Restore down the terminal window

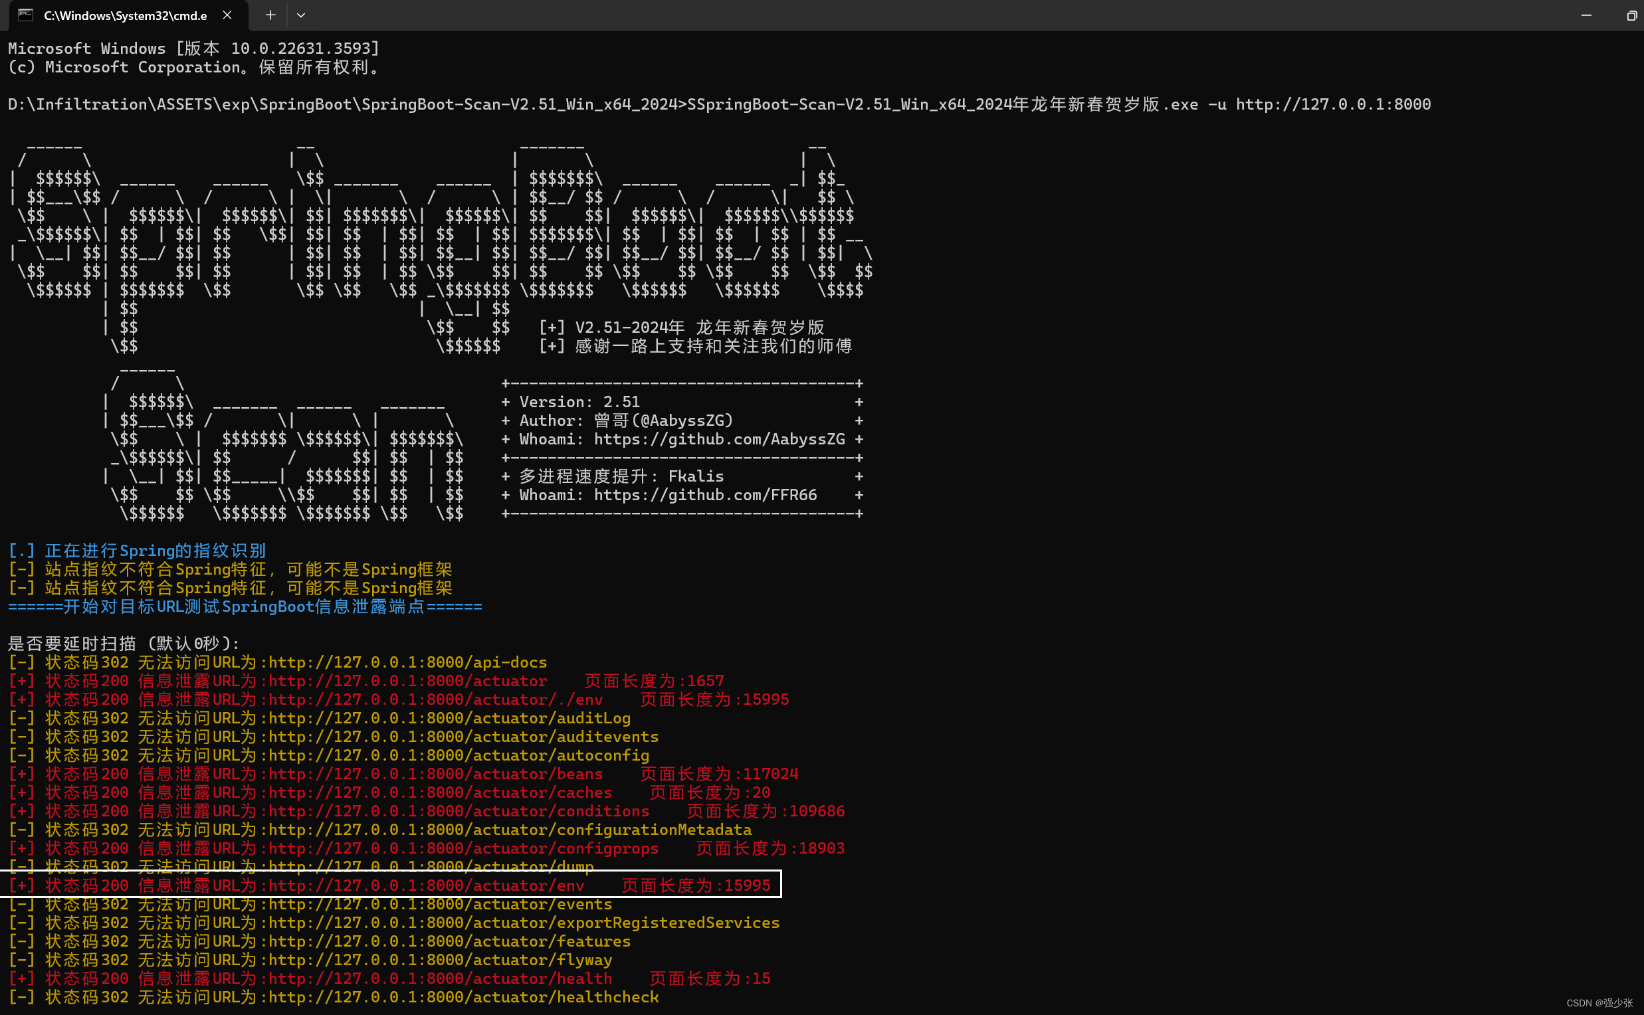click(x=1632, y=15)
